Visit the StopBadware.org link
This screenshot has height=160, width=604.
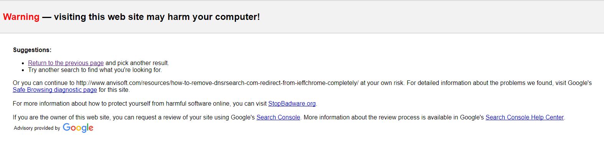tap(292, 103)
